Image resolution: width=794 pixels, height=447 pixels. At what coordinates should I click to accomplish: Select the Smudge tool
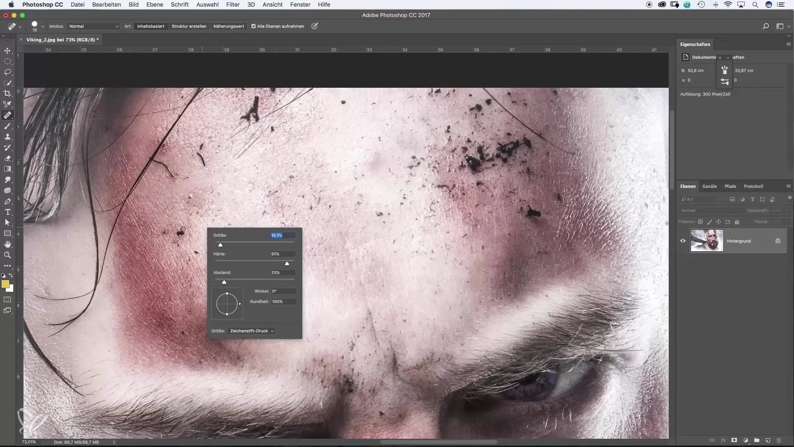(x=7, y=180)
